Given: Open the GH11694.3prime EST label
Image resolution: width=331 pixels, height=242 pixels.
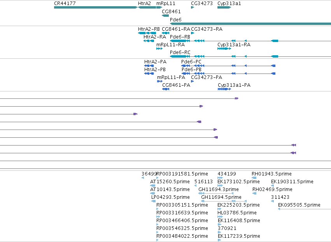Looking at the screenshot, I should pyautogui.click(x=219, y=189).
